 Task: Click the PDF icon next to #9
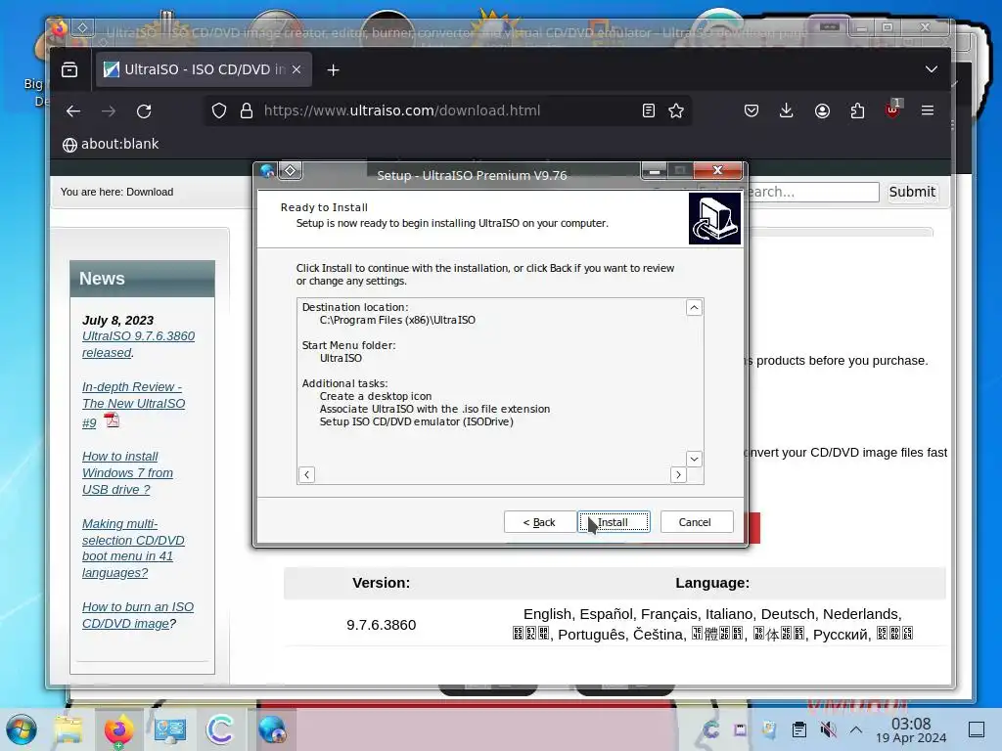113,420
